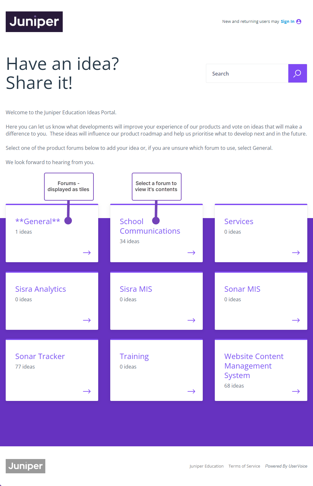The image size is (313, 486).
Task: Click the arrow on the Sonar MIS tile
Action: 296,320
